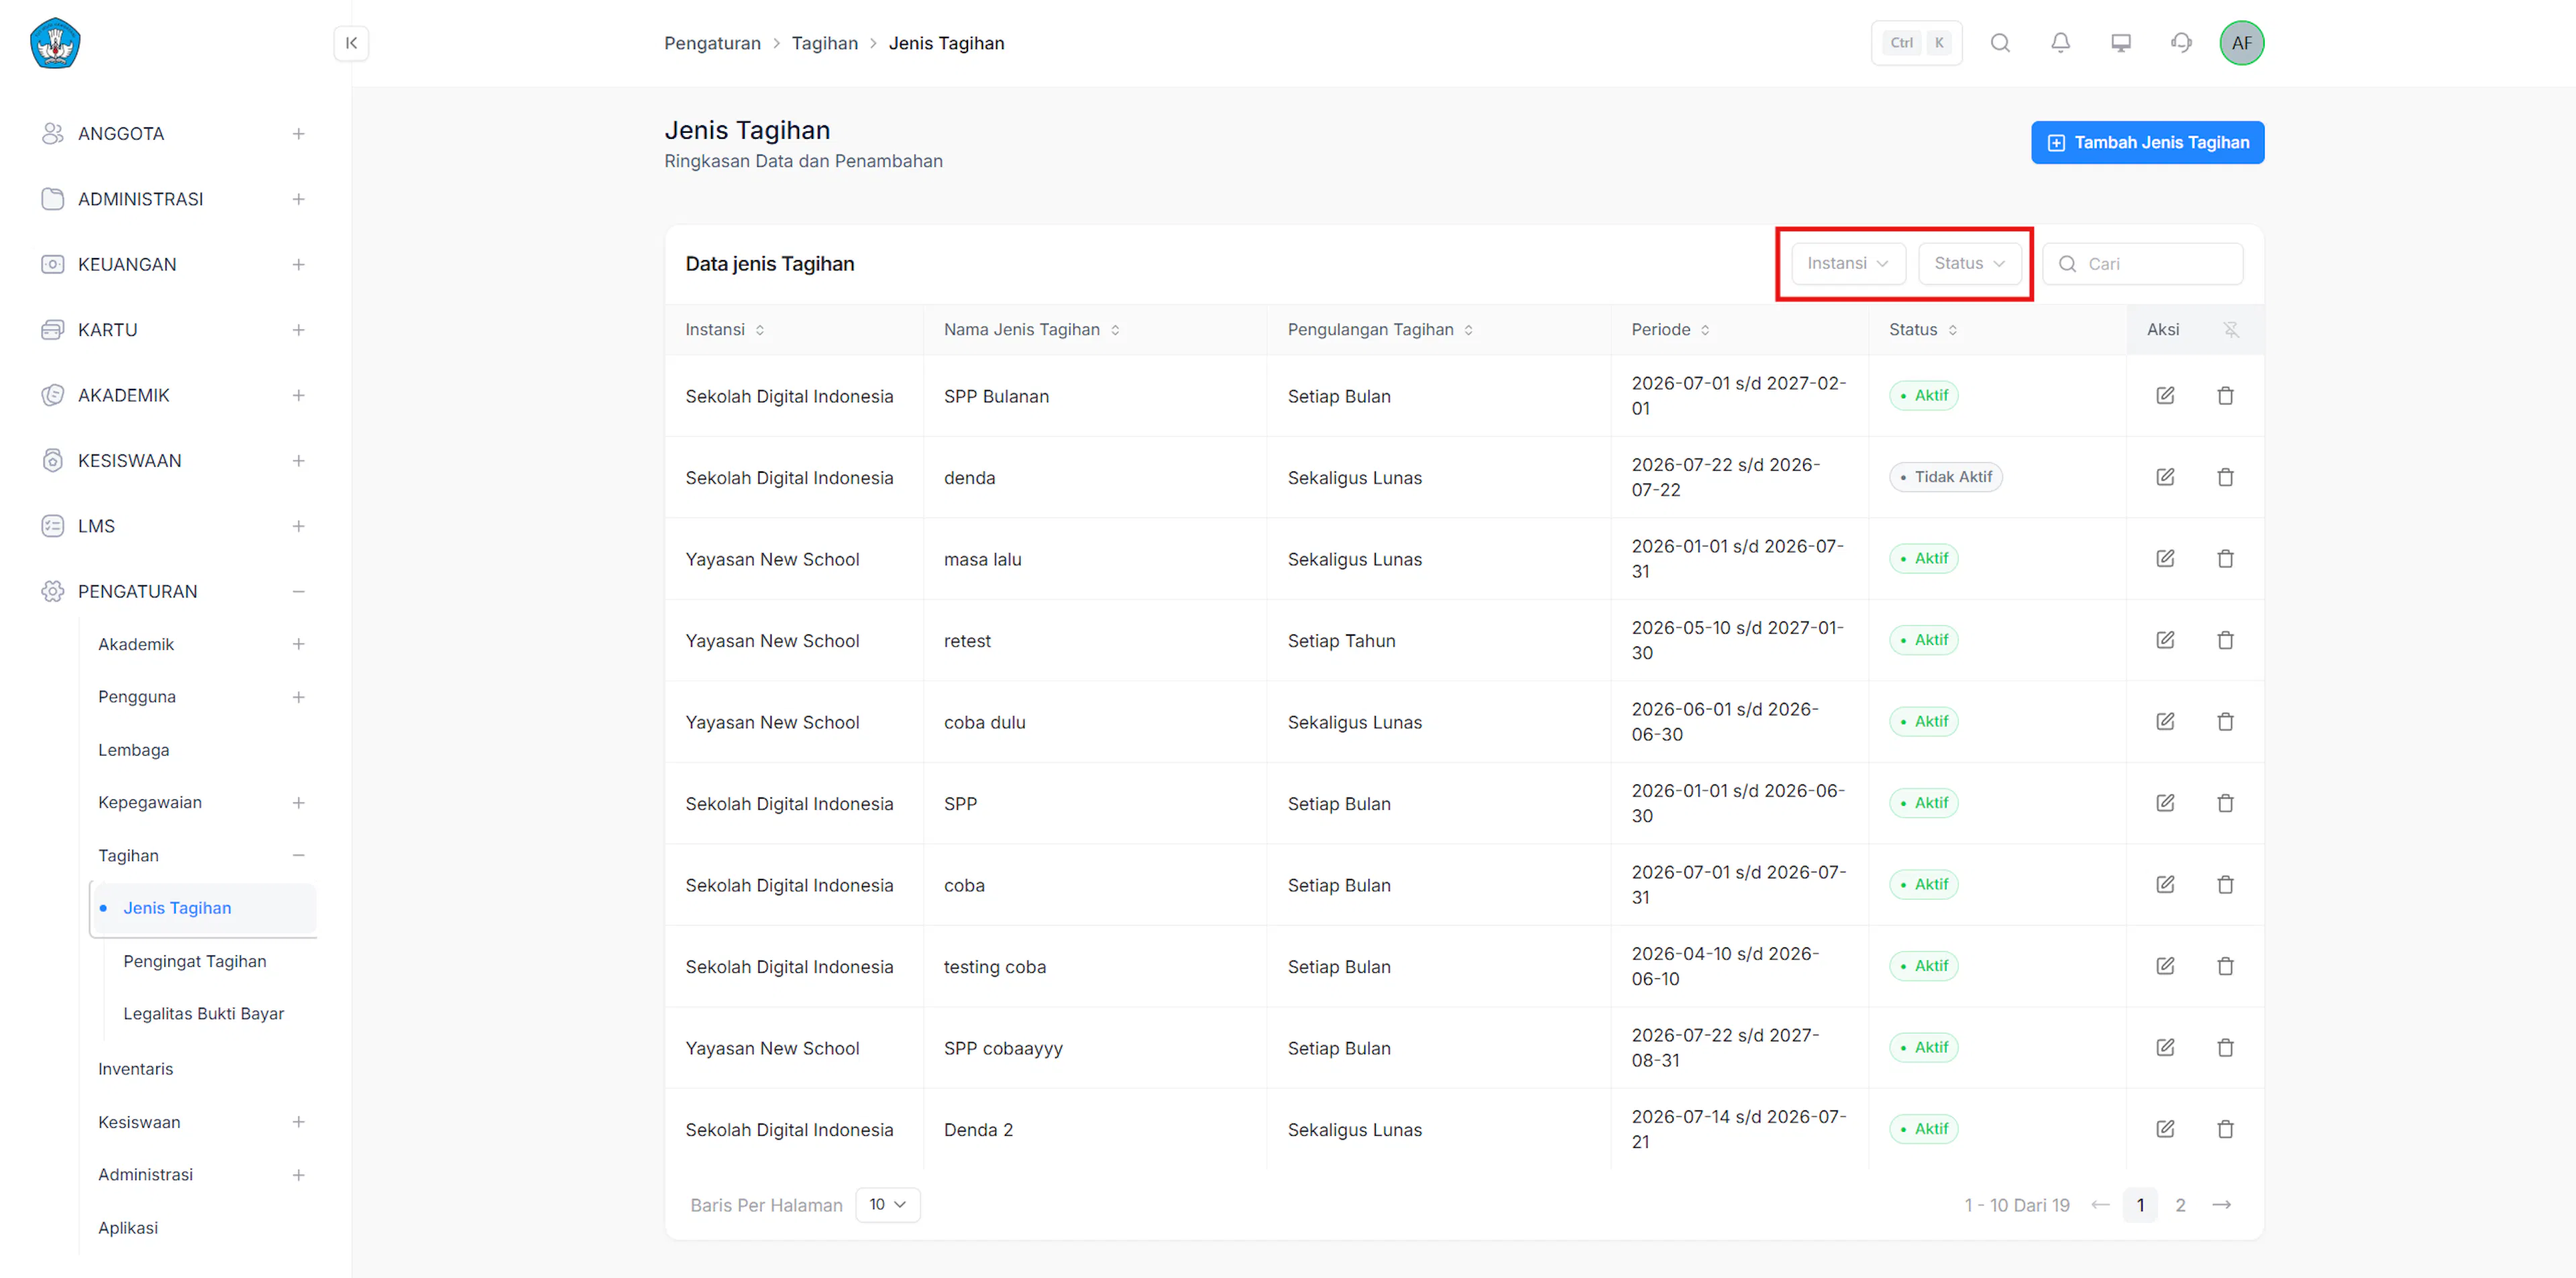Expand the Pengguna submenu
This screenshot has height=1278, width=2576.
pyautogui.click(x=298, y=697)
